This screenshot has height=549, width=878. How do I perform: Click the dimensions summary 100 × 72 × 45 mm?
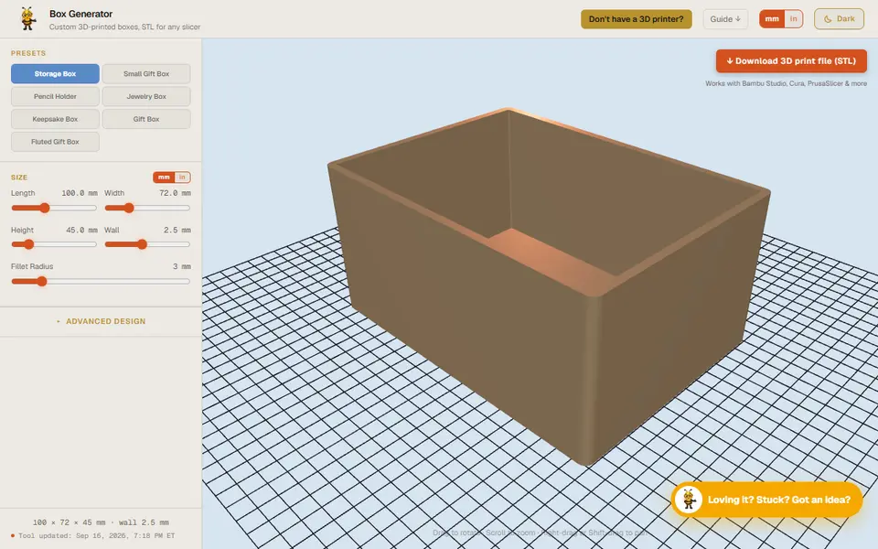(x=101, y=522)
